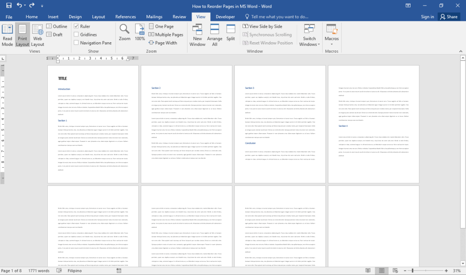Choose One Page zoom

pyautogui.click(x=161, y=26)
